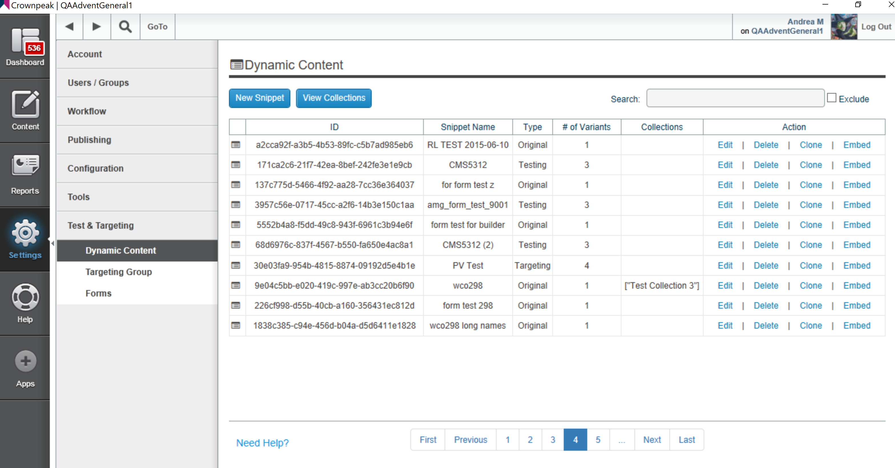
Task: Click the user avatar picture
Action: coord(844,27)
